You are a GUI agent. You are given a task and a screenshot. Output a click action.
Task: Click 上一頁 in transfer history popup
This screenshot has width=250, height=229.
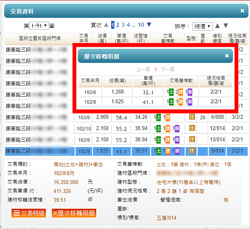pos(143,69)
